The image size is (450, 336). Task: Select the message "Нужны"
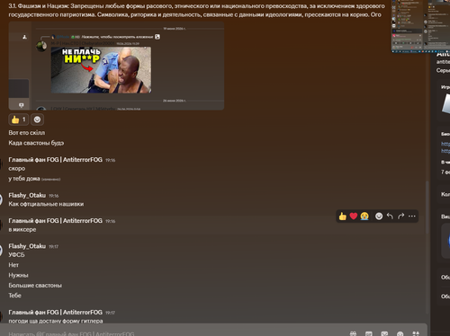(x=18, y=275)
